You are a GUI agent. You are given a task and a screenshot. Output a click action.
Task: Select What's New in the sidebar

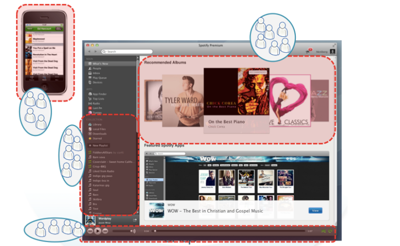pyautogui.click(x=100, y=64)
